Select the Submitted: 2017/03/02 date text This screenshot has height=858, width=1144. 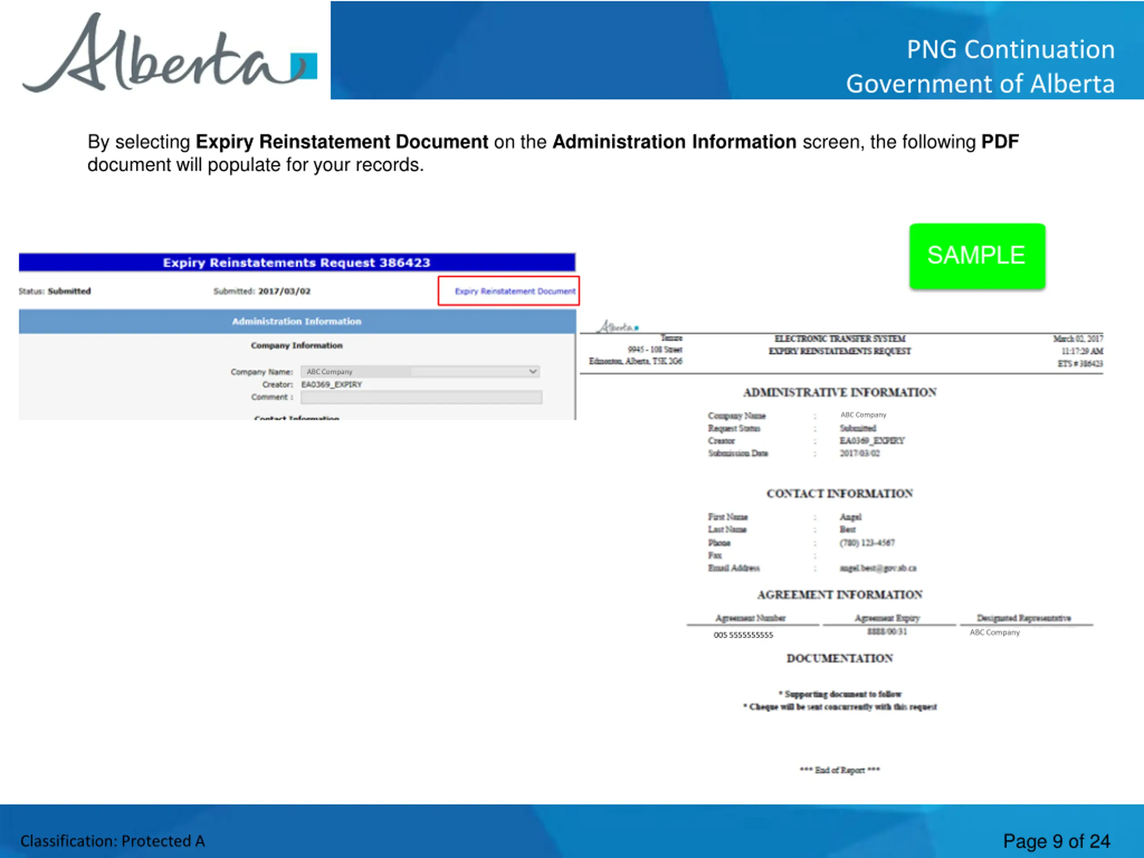(262, 291)
